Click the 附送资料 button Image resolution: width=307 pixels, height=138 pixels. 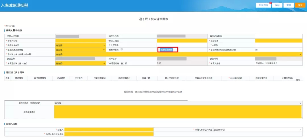click(263, 5)
